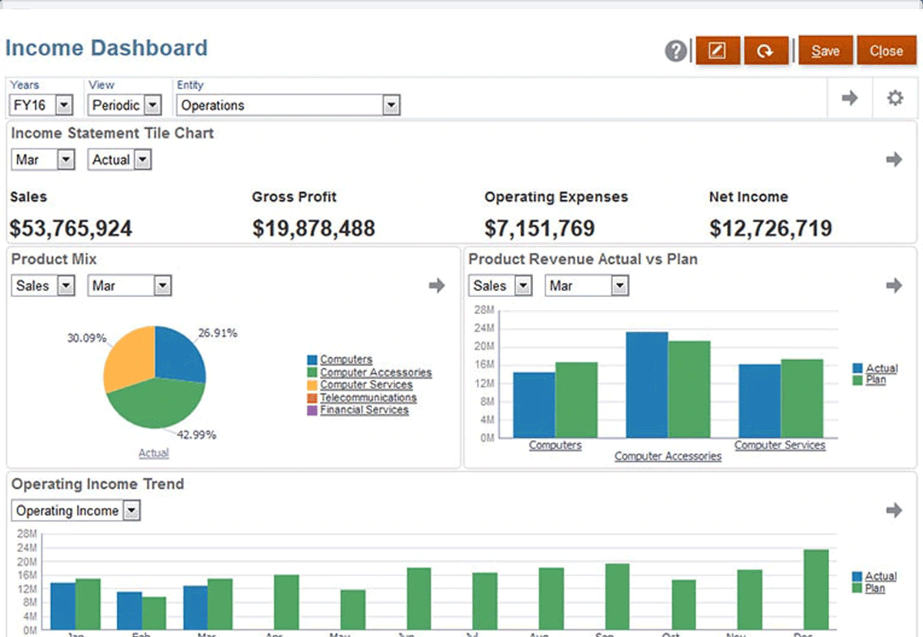Image resolution: width=923 pixels, height=637 pixels.
Task: Open the Entity Operations dropdown
Action: [392, 105]
